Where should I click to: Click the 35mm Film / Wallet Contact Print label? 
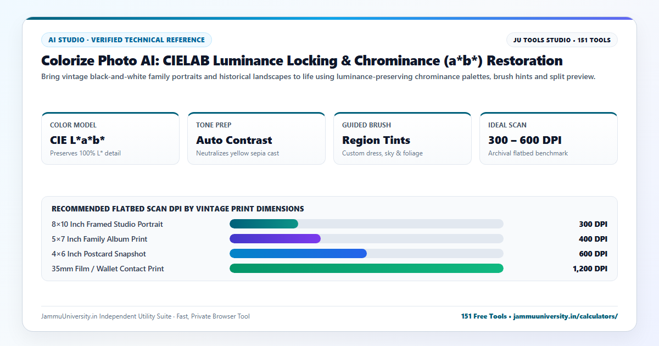pos(108,269)
